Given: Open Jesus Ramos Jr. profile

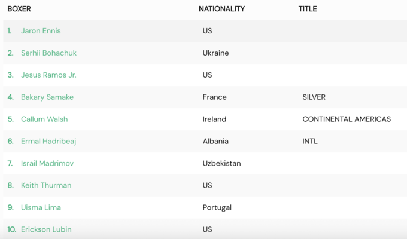Looking at the screenshot, I should pyautogui.click(x=48, y=75).
